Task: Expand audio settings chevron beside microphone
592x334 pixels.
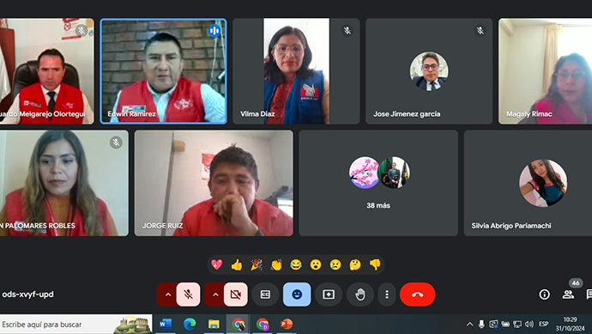Action: tap(168, 295)
